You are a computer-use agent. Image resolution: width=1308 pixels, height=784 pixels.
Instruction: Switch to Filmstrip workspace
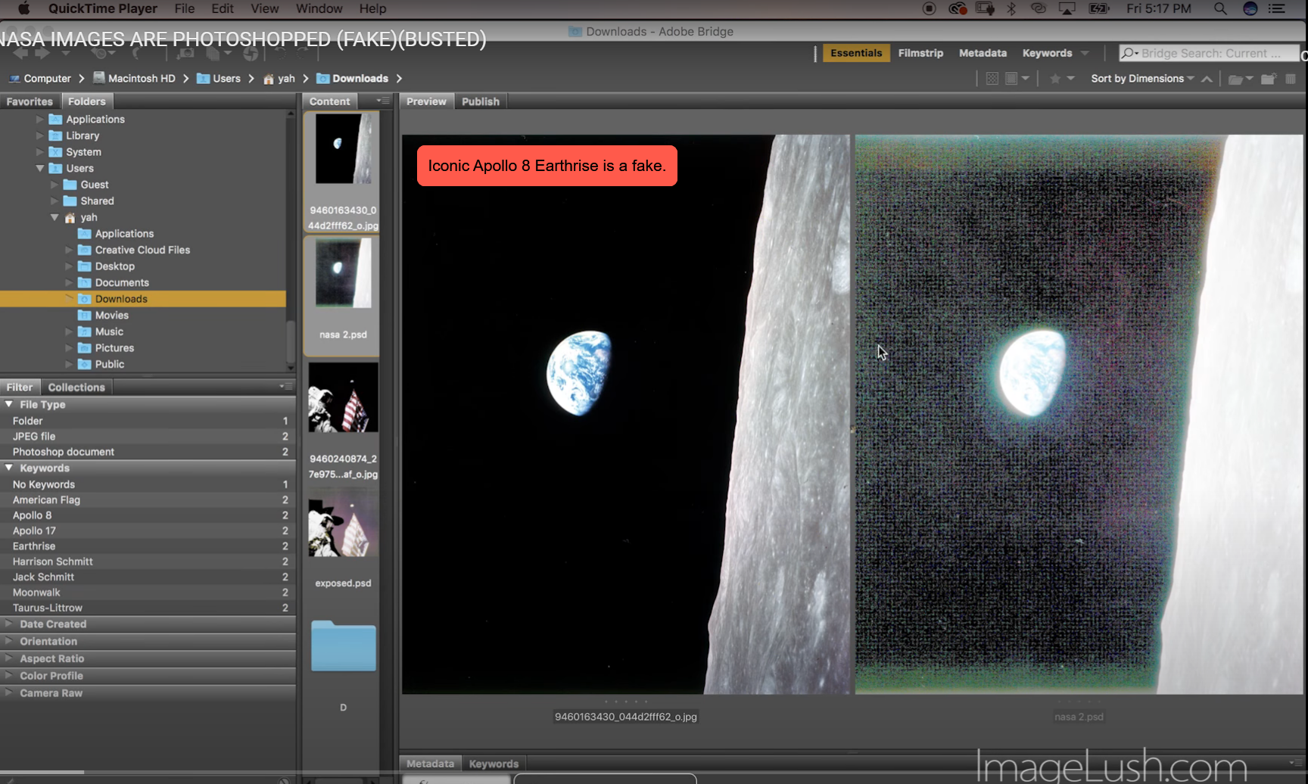pyautogui.click(x=920, y=53)
